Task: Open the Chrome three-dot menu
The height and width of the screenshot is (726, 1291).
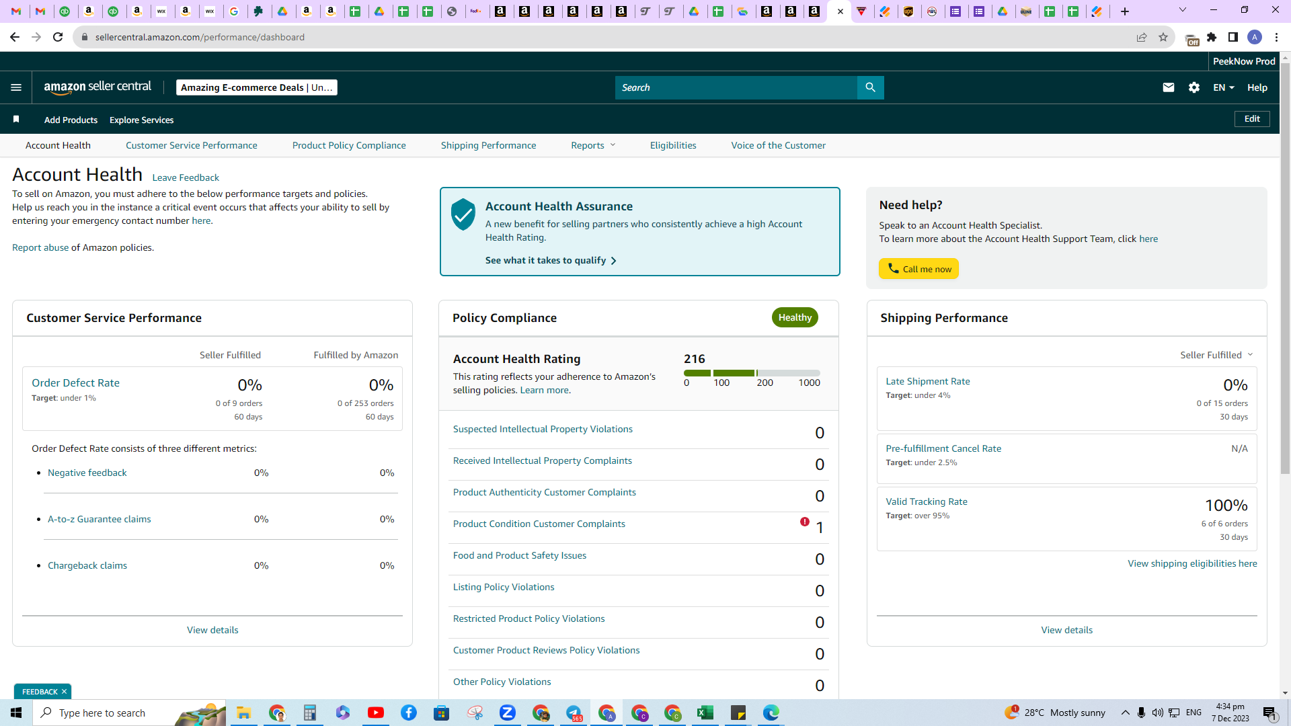Action: tap(1276, 37)
